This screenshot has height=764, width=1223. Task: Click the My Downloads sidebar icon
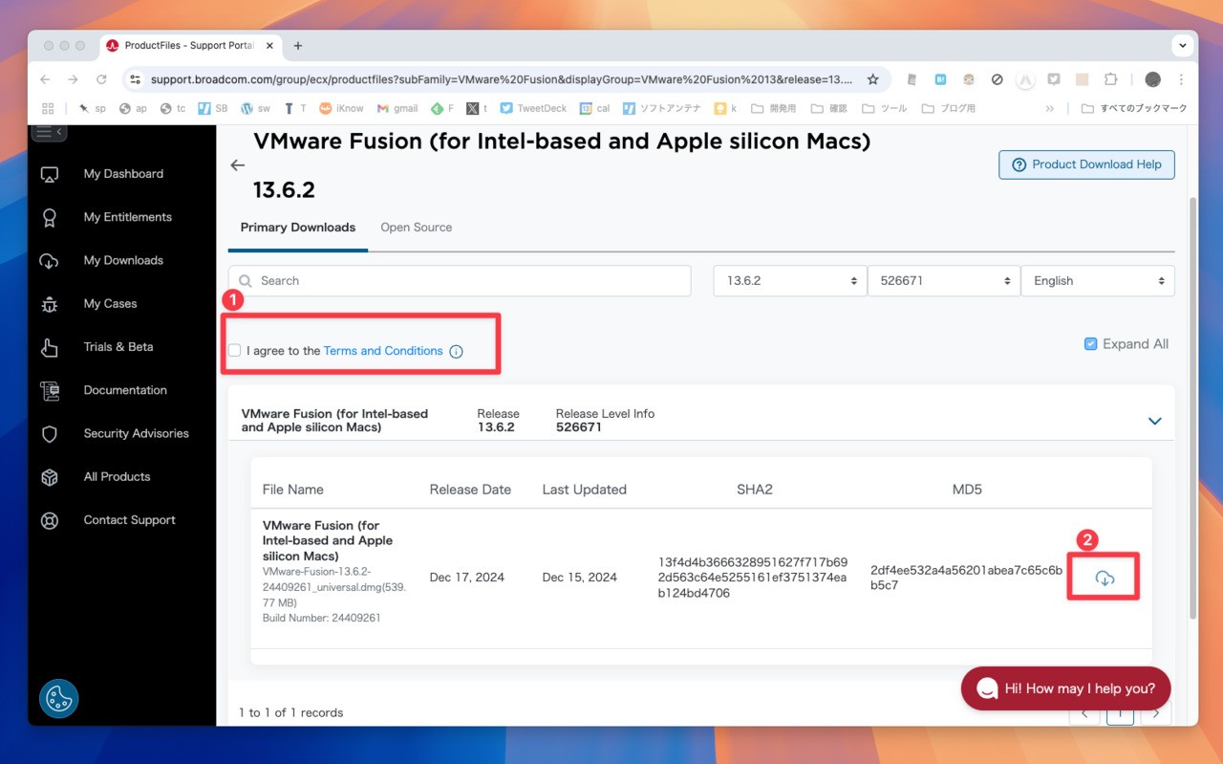point(50,261)
